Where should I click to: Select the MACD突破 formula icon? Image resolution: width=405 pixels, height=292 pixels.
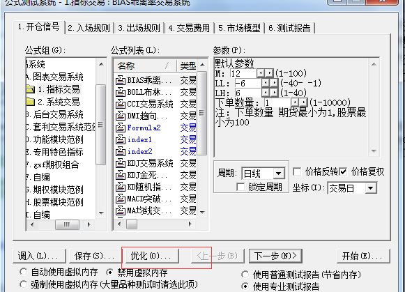(121, 199)
